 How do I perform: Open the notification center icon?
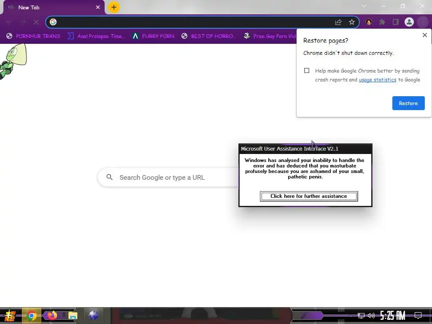click(418, 316)
